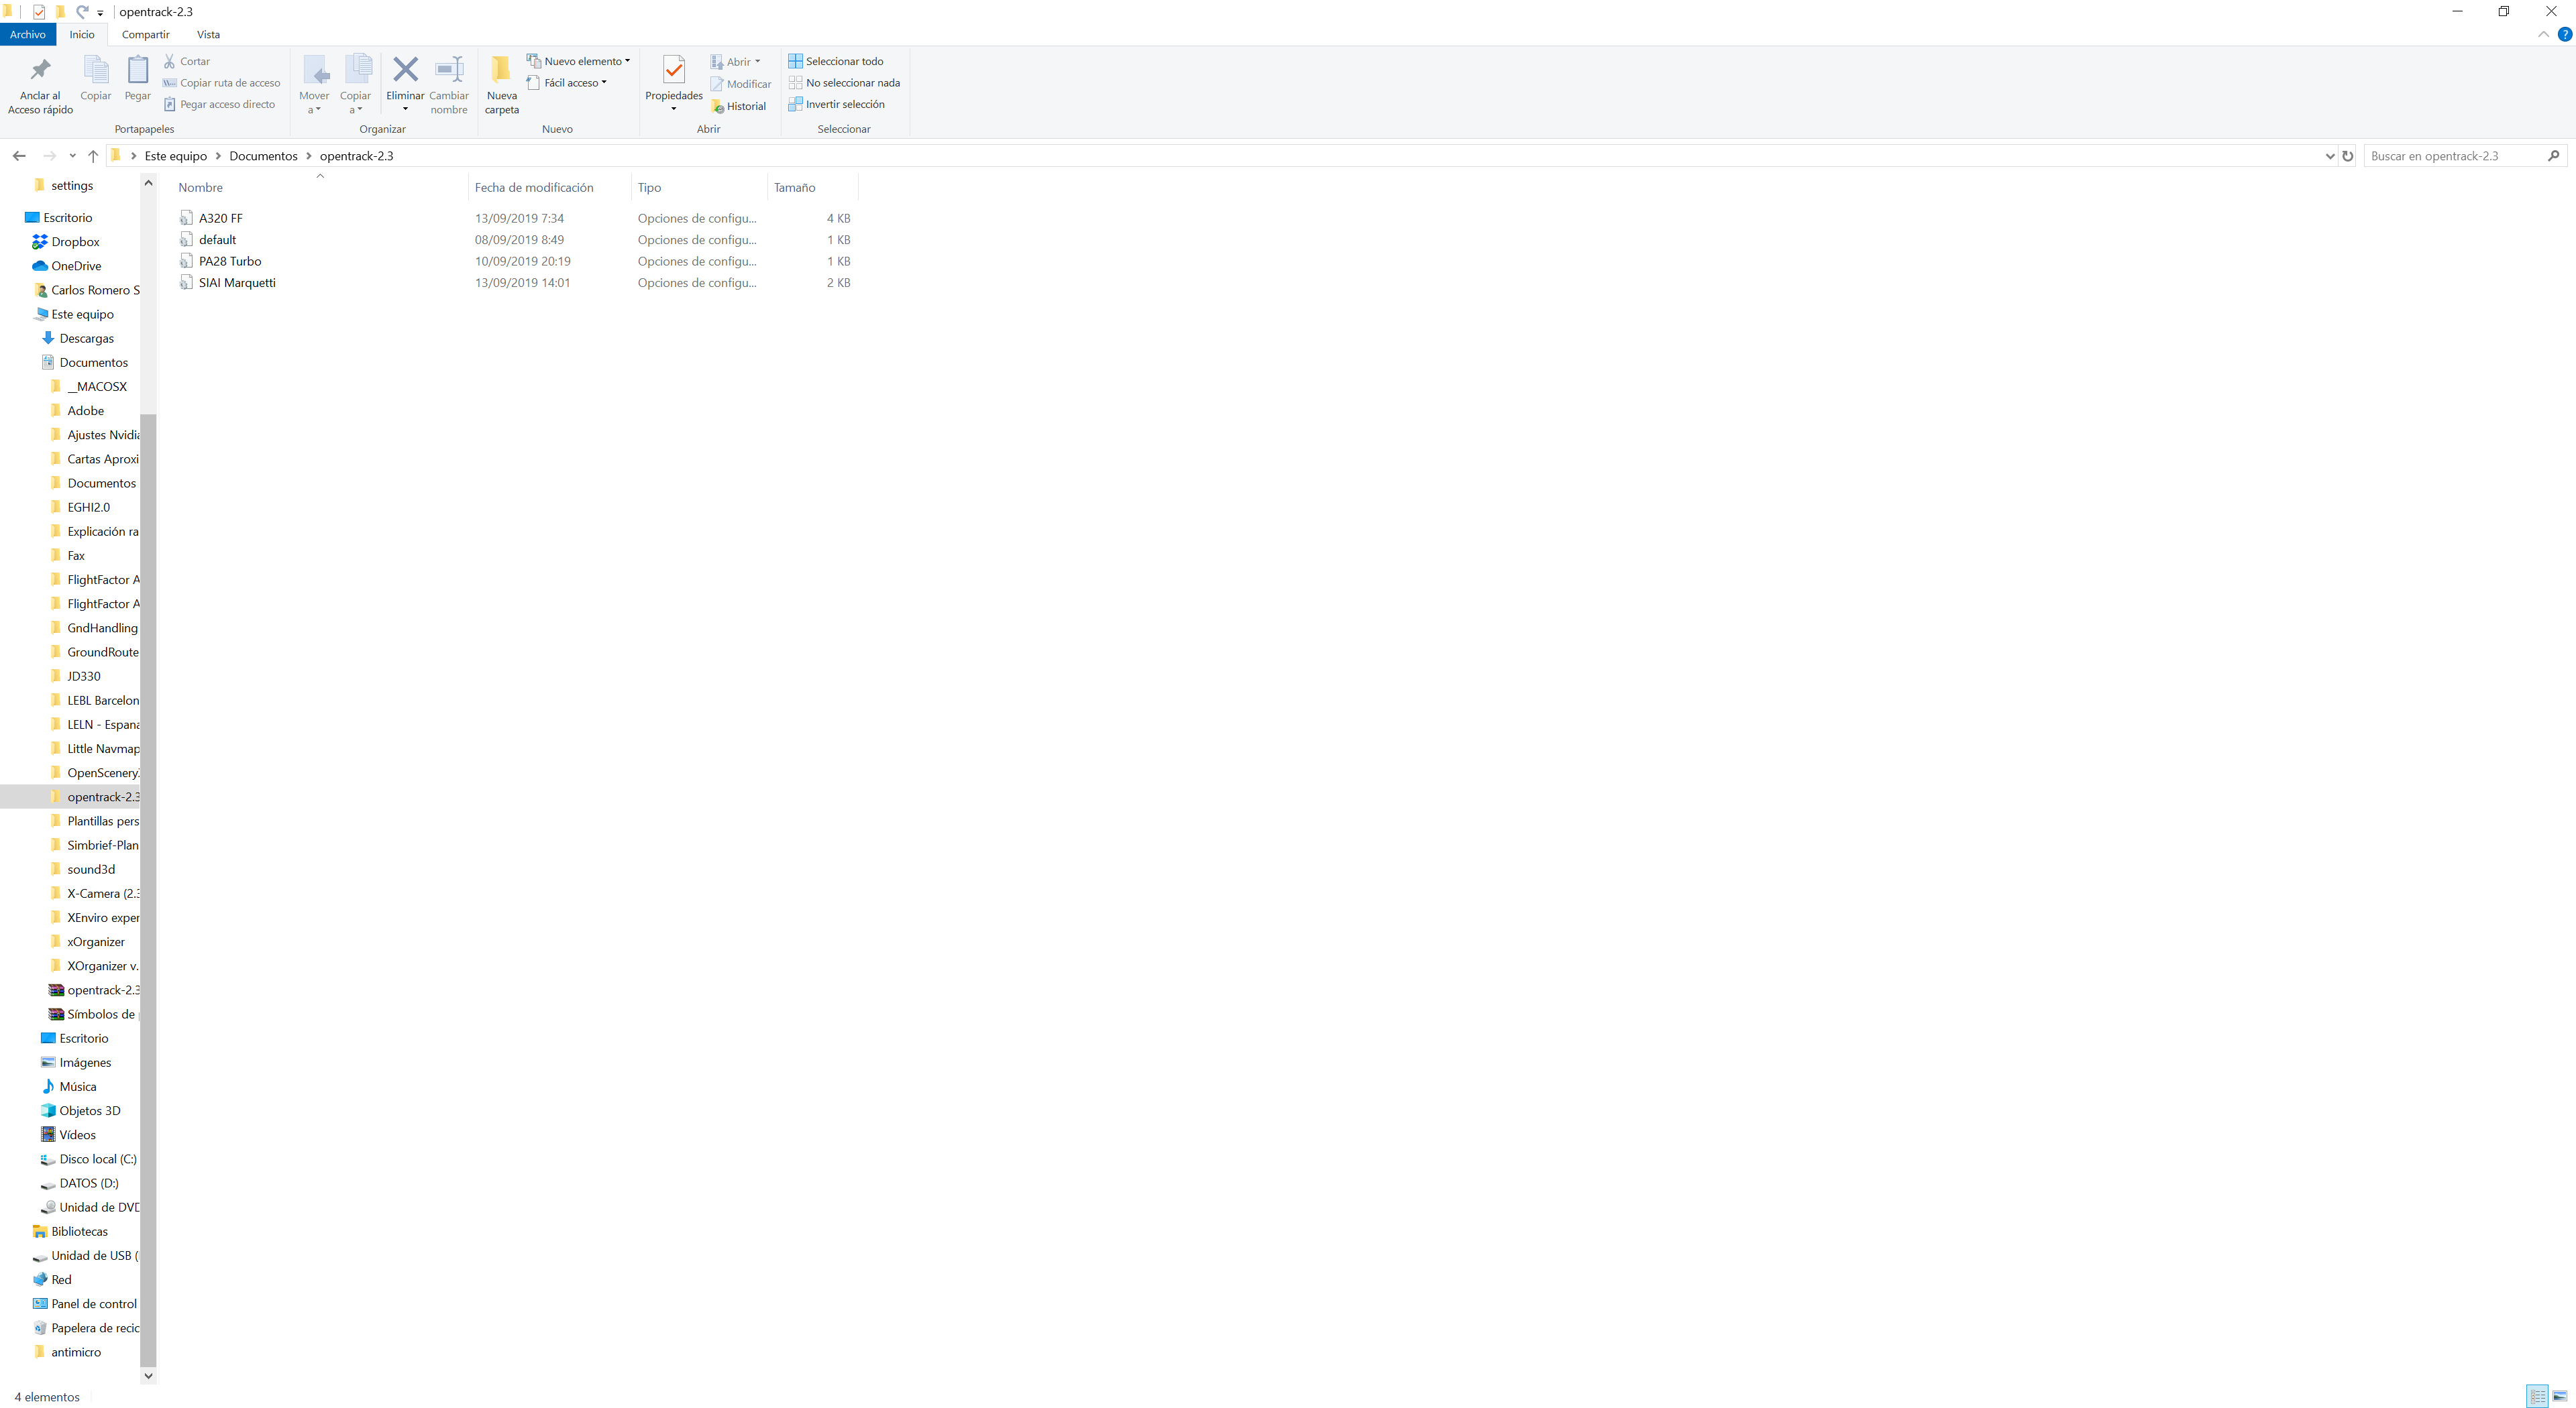Switch to the Vista tab
The width and height of the screenshot is (2576, 1408).
pos(208,34)
